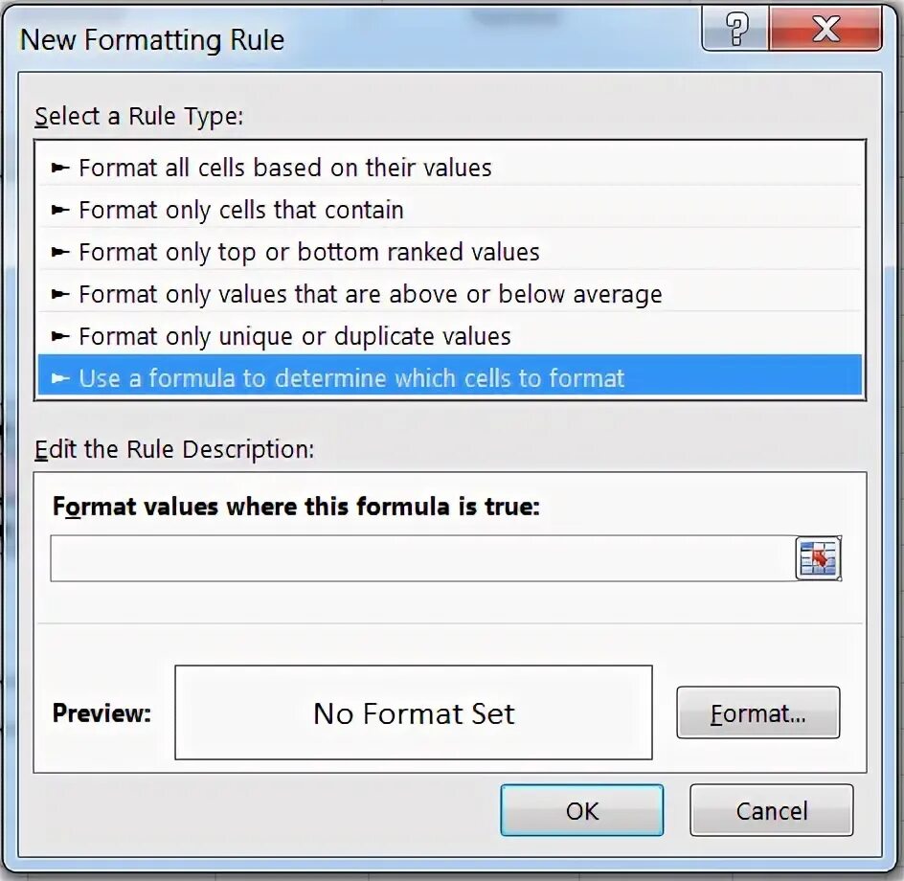Viewport: 904px width, 881px height.
Task: Choose 'Format only cells that contain' rule
Action: 450,210
